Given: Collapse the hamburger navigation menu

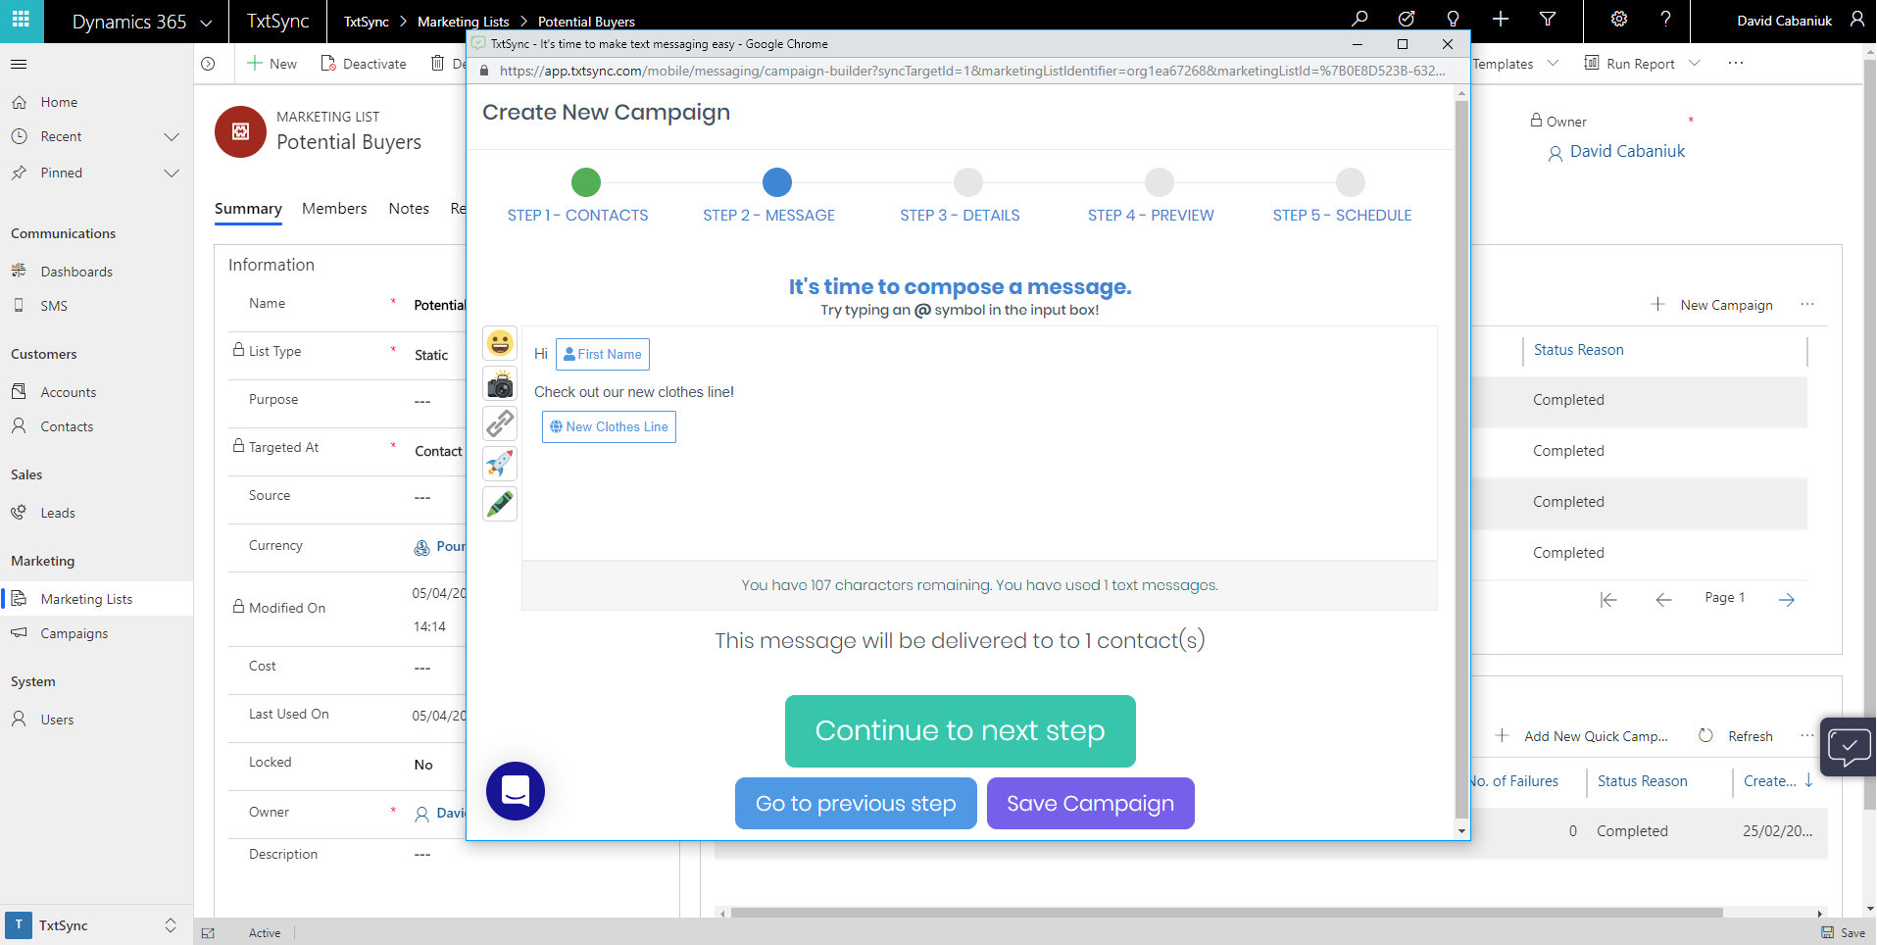Looking at the screenshot, I should click(x=19, y=65).
